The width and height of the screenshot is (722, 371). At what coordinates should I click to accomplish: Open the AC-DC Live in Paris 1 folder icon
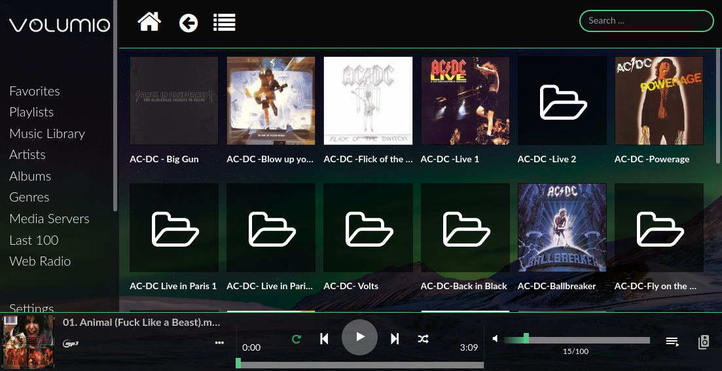(x=174, y=228)
